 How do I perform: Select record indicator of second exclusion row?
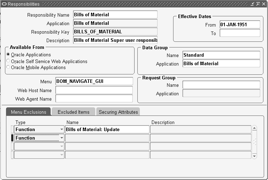[x=12, y=138]
